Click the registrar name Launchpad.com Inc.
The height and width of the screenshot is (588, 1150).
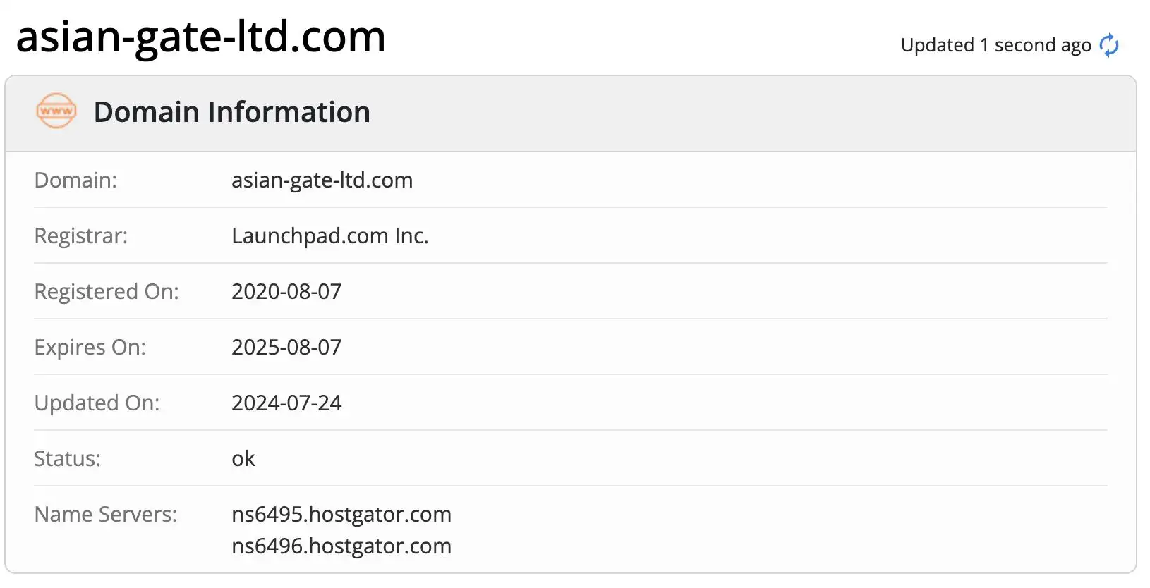330,235
